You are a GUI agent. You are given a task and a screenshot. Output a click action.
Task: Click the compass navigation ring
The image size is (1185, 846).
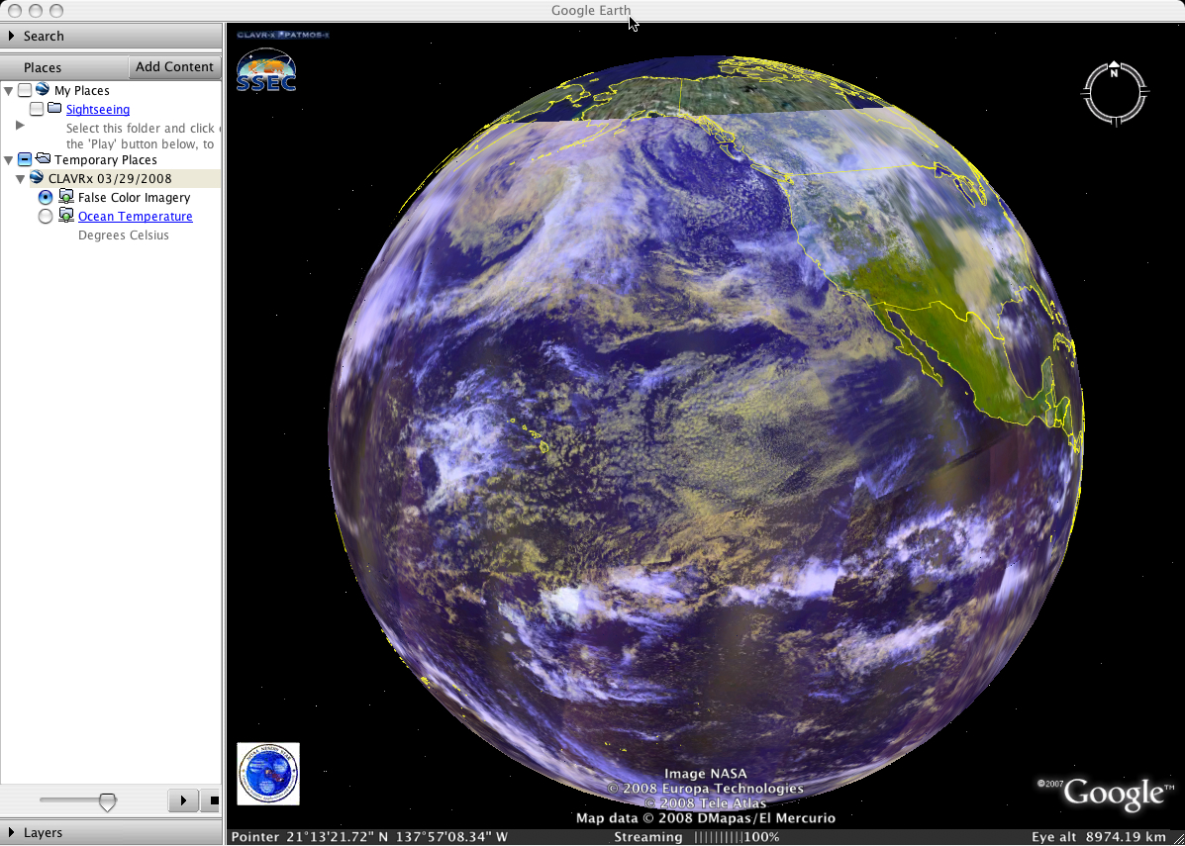(1116, 94)
